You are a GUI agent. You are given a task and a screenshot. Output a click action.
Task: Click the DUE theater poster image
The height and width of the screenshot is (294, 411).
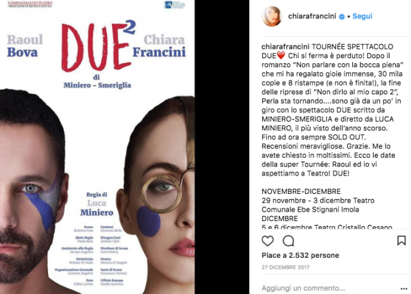pos(97,147)
